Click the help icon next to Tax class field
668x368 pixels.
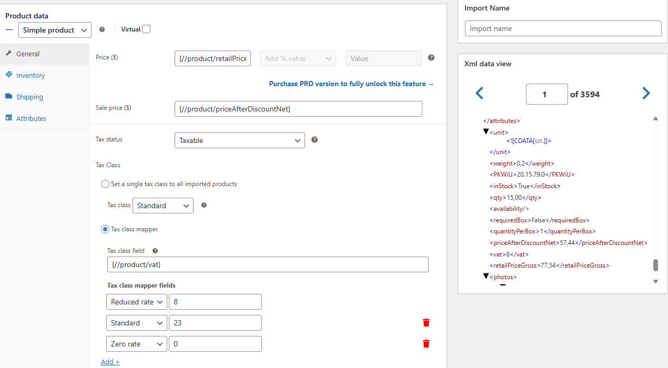point(155,251)
